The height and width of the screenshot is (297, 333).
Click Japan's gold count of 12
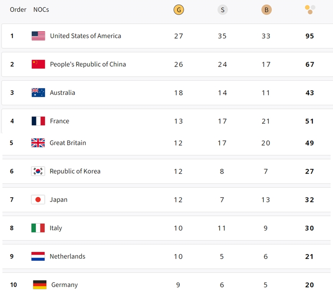(x=178, y=200)
